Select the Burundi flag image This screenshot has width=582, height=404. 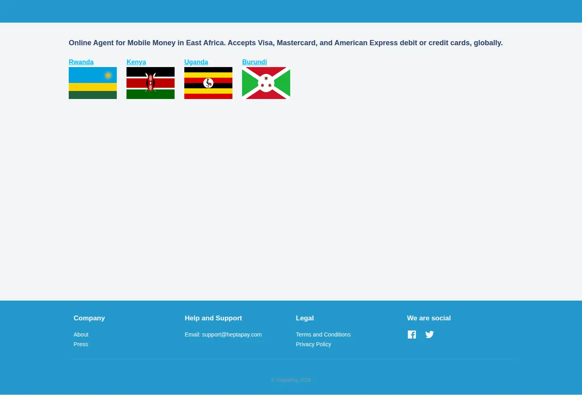(x=266, y=83)
